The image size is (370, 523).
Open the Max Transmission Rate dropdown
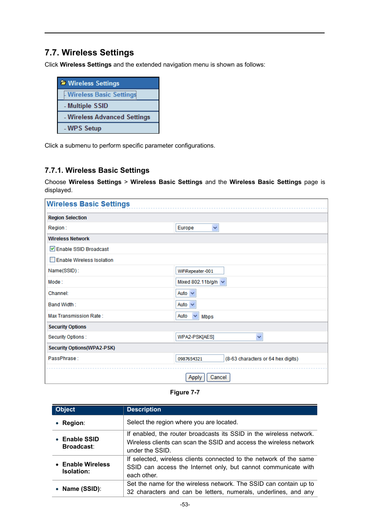click(x=187, y=316)
